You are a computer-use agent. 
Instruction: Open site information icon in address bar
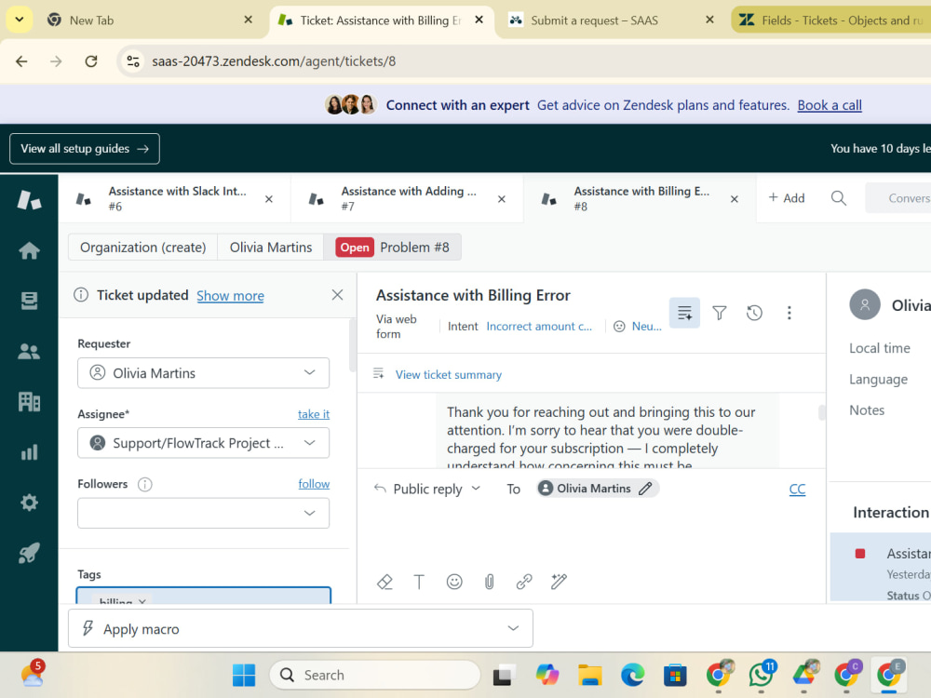coord(133,61)
